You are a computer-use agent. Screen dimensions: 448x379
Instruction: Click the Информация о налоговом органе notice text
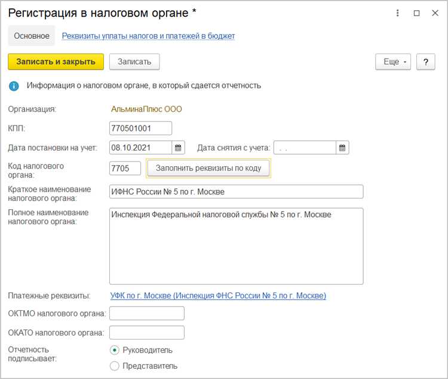coord(144,85)
